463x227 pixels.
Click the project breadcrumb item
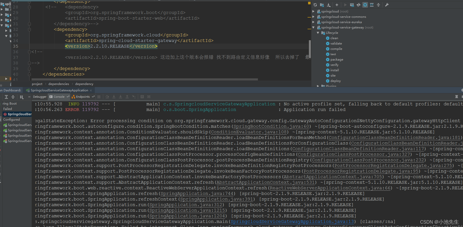click(x=37, y=84)
